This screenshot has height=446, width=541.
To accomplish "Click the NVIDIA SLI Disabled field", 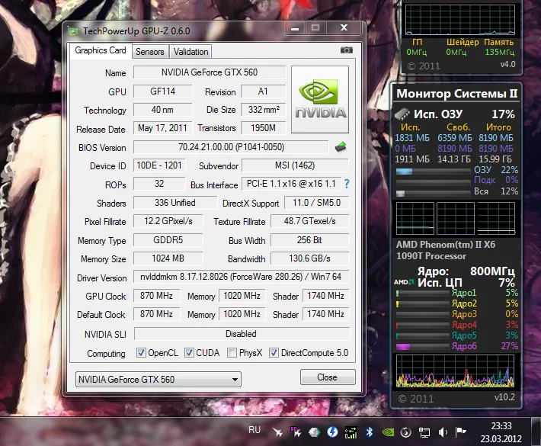I will tap(242, 334).
